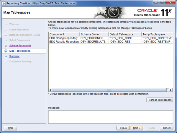The height and width of the screenshot is (133, 177).
Task: Select the EDQ Config Repository cell
Action: coord(64,38)
